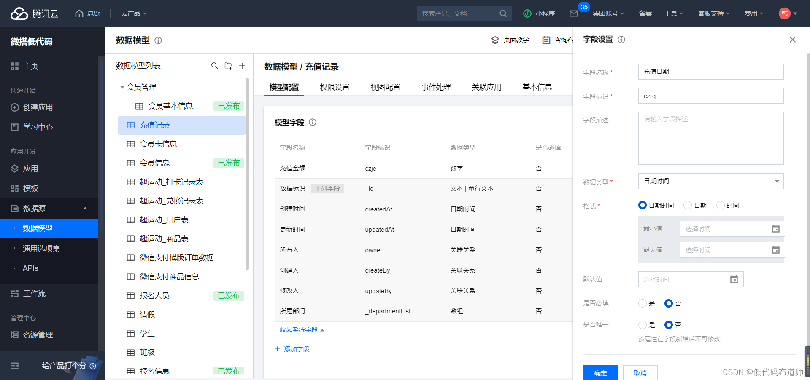Open calendar picker for 最大值

tap(775, 250)
